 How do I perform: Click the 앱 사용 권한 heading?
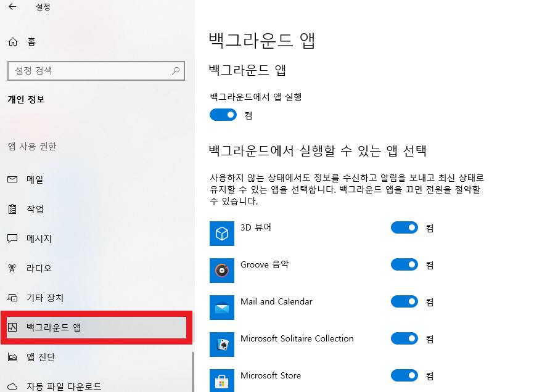(x=32, y=146)
